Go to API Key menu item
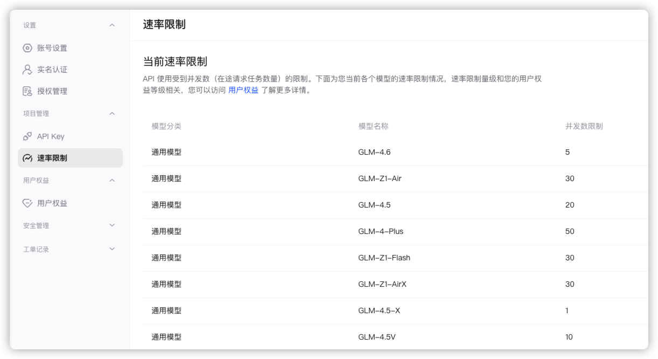Viewport: 658px width, 359px height. 70,136
